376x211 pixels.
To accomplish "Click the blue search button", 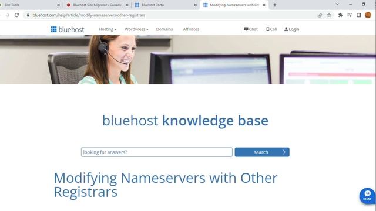I will [x=262, y=152].
